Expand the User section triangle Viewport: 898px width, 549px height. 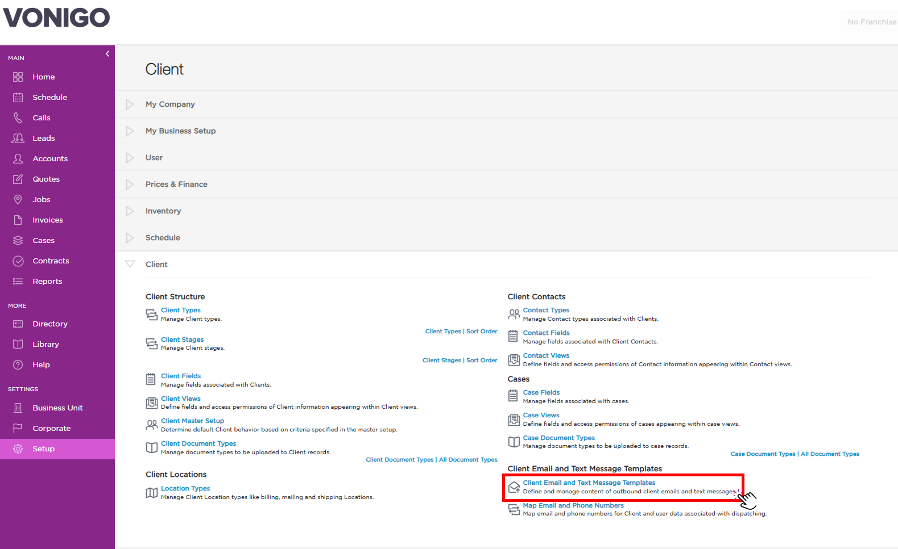[130, 158]
